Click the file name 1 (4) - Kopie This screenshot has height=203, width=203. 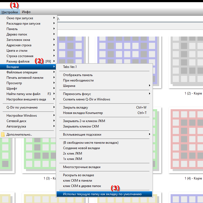point(193,178)
